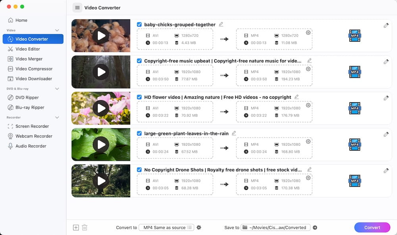Click the Save to path field

click(x=276, y=227)
